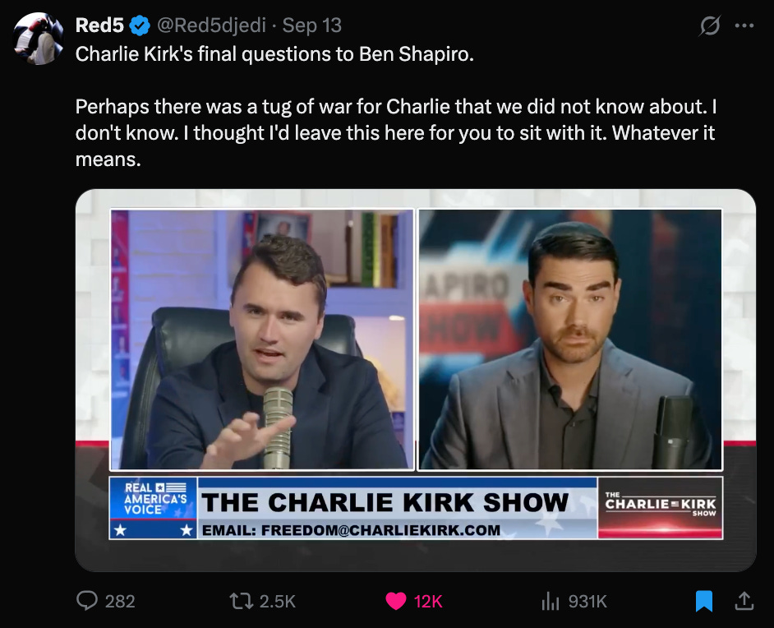Unlike the post via pink heart
This screenshot has width=774, height=628.
395,601
